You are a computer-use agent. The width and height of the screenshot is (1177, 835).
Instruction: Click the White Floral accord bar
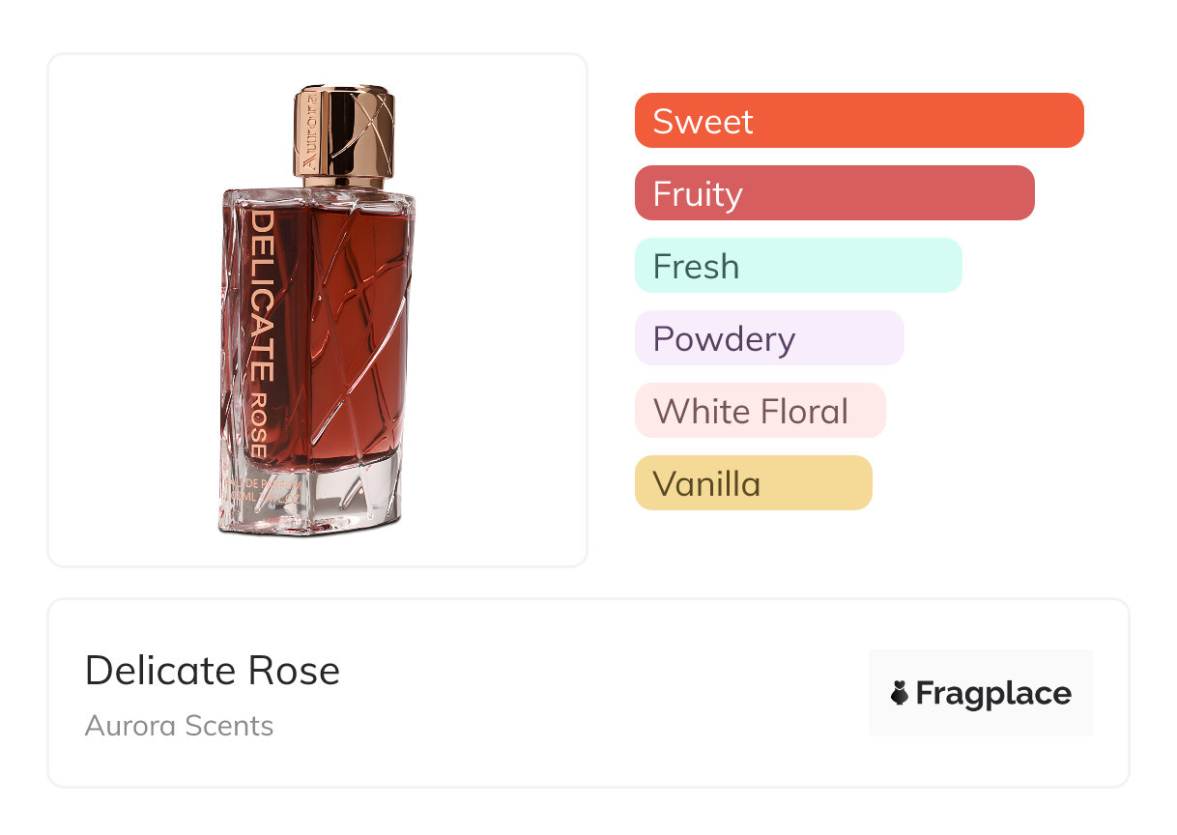pos(760,411)
